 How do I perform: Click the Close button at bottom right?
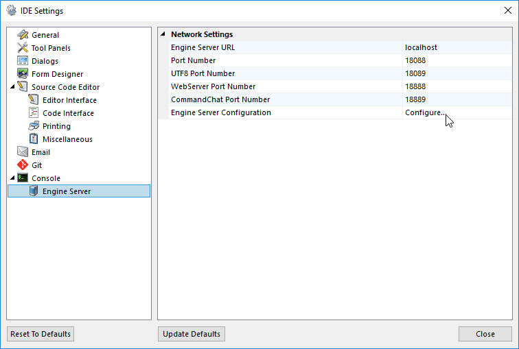click(x=485, y=334)
